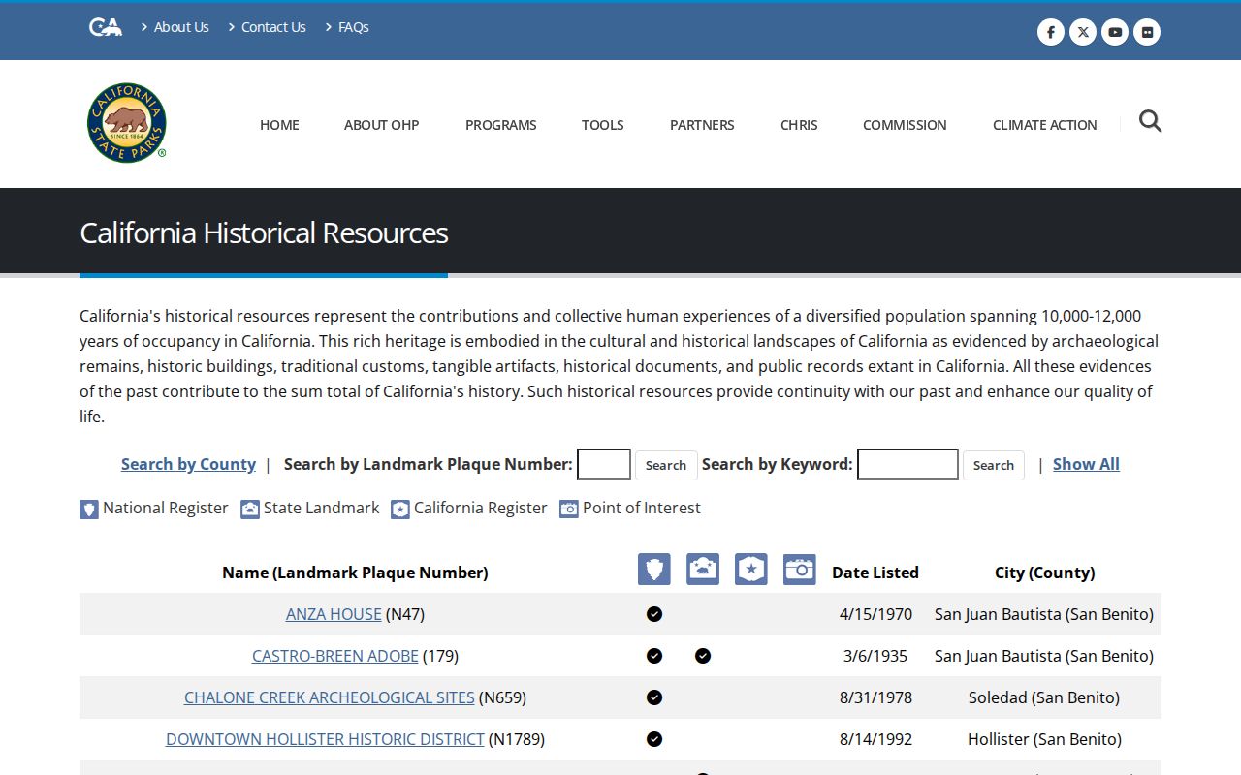
Task: Click the California Register legend icon
Action: click(x=400, y=509)
